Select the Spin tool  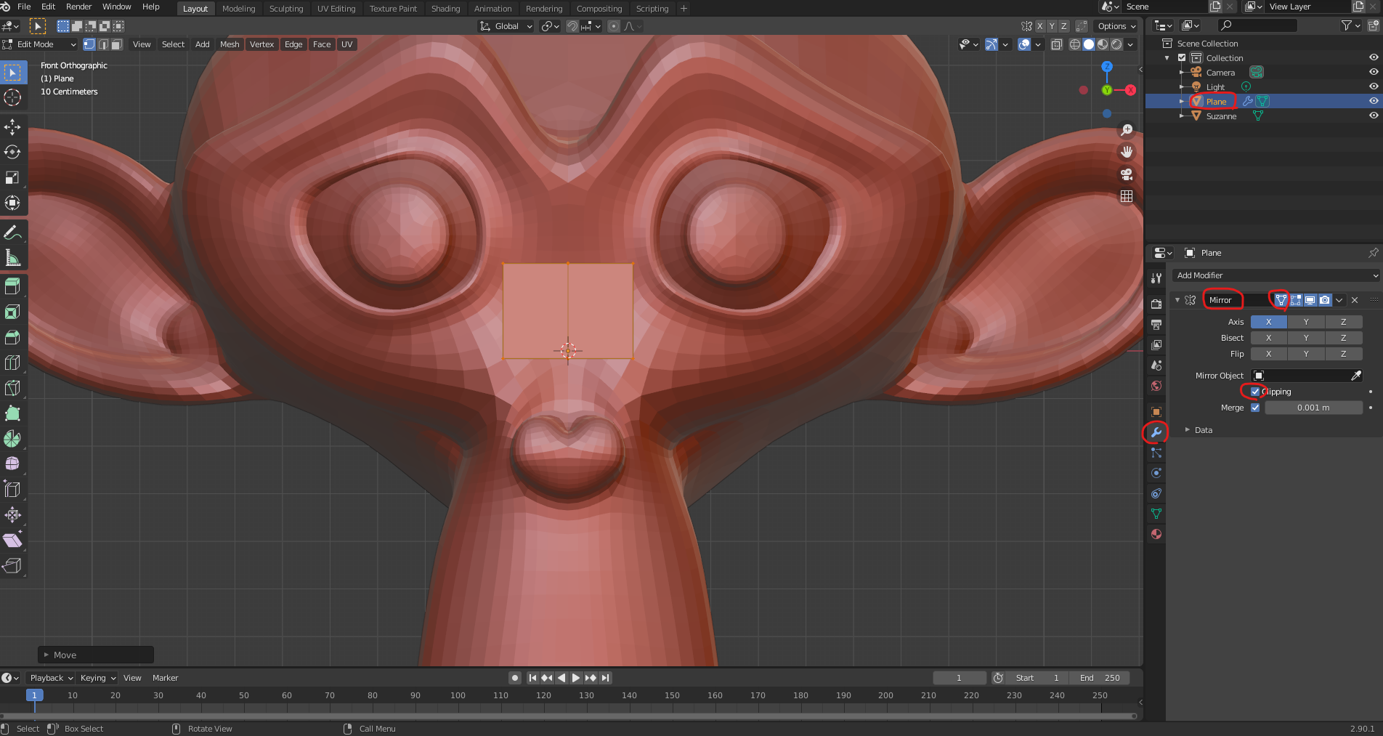[x=12, y=439]
